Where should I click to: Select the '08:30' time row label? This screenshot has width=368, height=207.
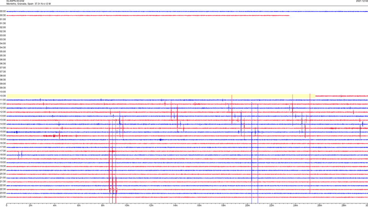point(3,80)
